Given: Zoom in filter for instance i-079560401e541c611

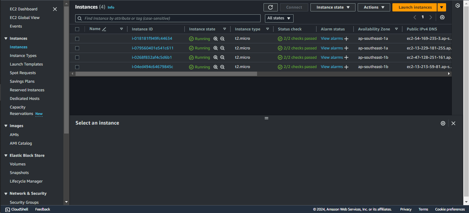Looking at the screenshot, I should tap(216, 48).
